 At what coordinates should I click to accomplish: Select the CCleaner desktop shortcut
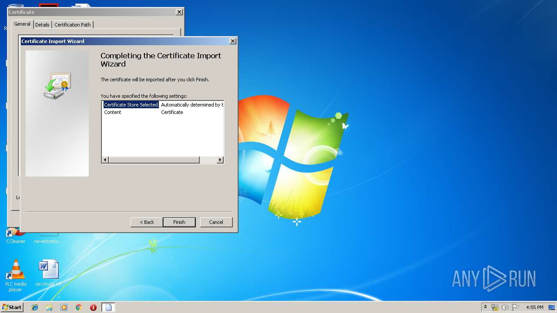(x=16, y=236)
